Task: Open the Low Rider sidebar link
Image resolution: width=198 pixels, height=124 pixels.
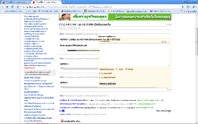Action: tap(33, 112)
